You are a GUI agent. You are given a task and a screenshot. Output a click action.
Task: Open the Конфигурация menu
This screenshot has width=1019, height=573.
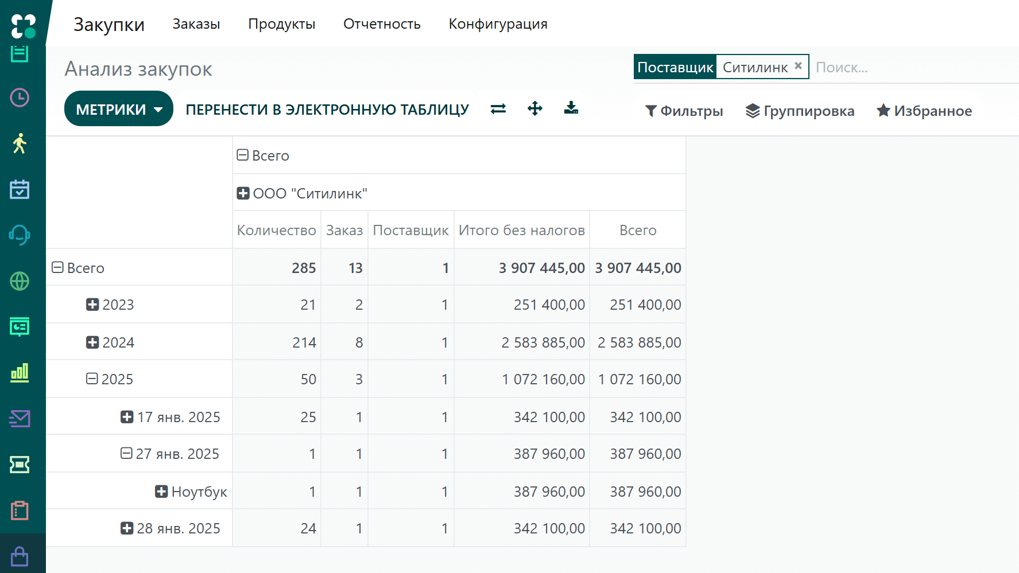pos(498,24)
